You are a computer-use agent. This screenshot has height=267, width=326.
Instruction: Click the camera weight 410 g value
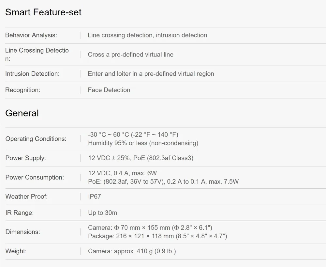(132, 251)
